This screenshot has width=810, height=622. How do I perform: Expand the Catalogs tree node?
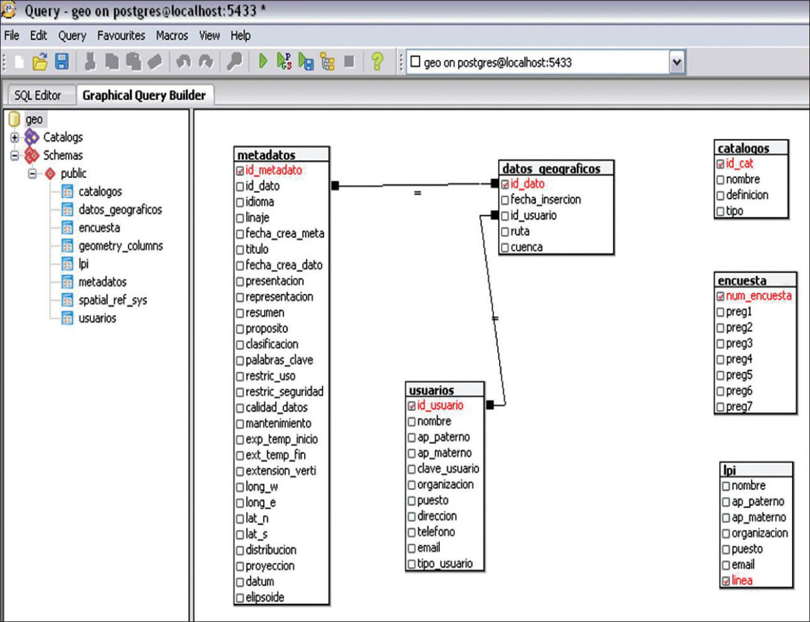coord(14,138)
